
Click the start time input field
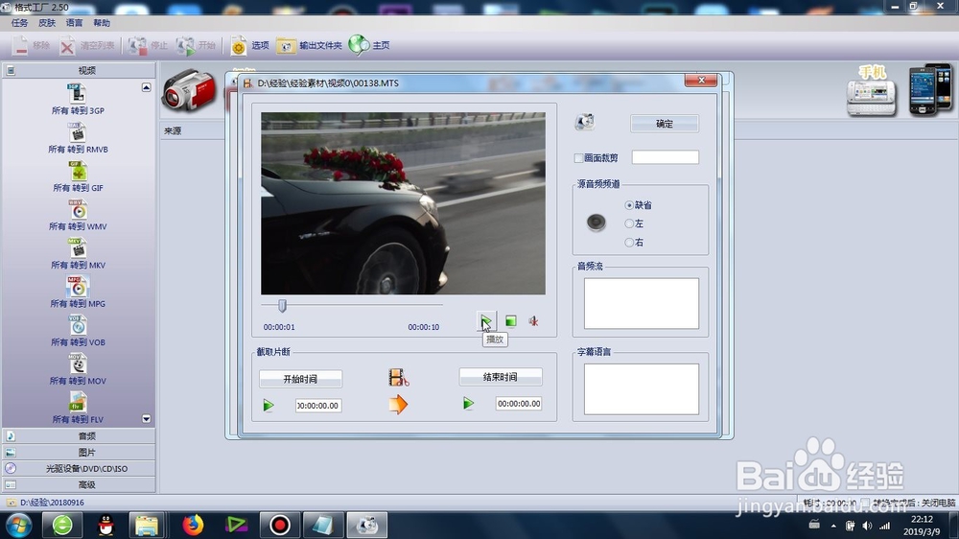[318, 405]
